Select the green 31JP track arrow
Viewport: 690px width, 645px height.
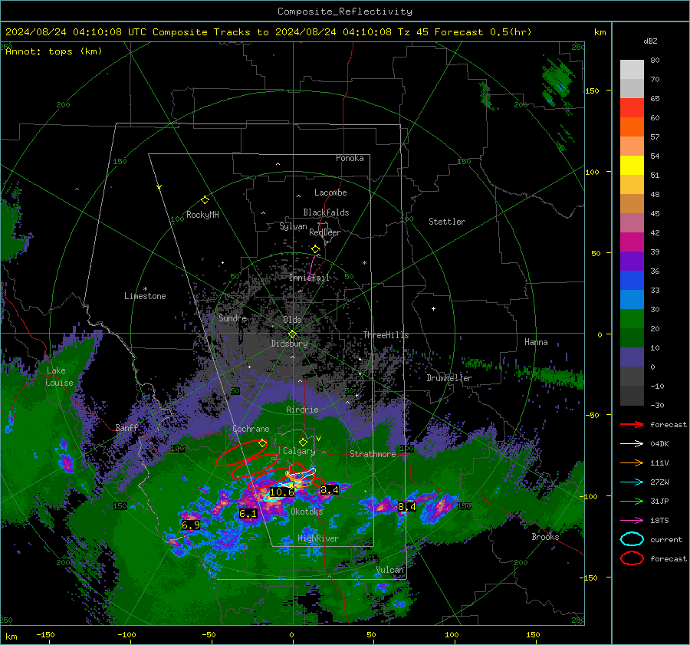tap(632, 501)
